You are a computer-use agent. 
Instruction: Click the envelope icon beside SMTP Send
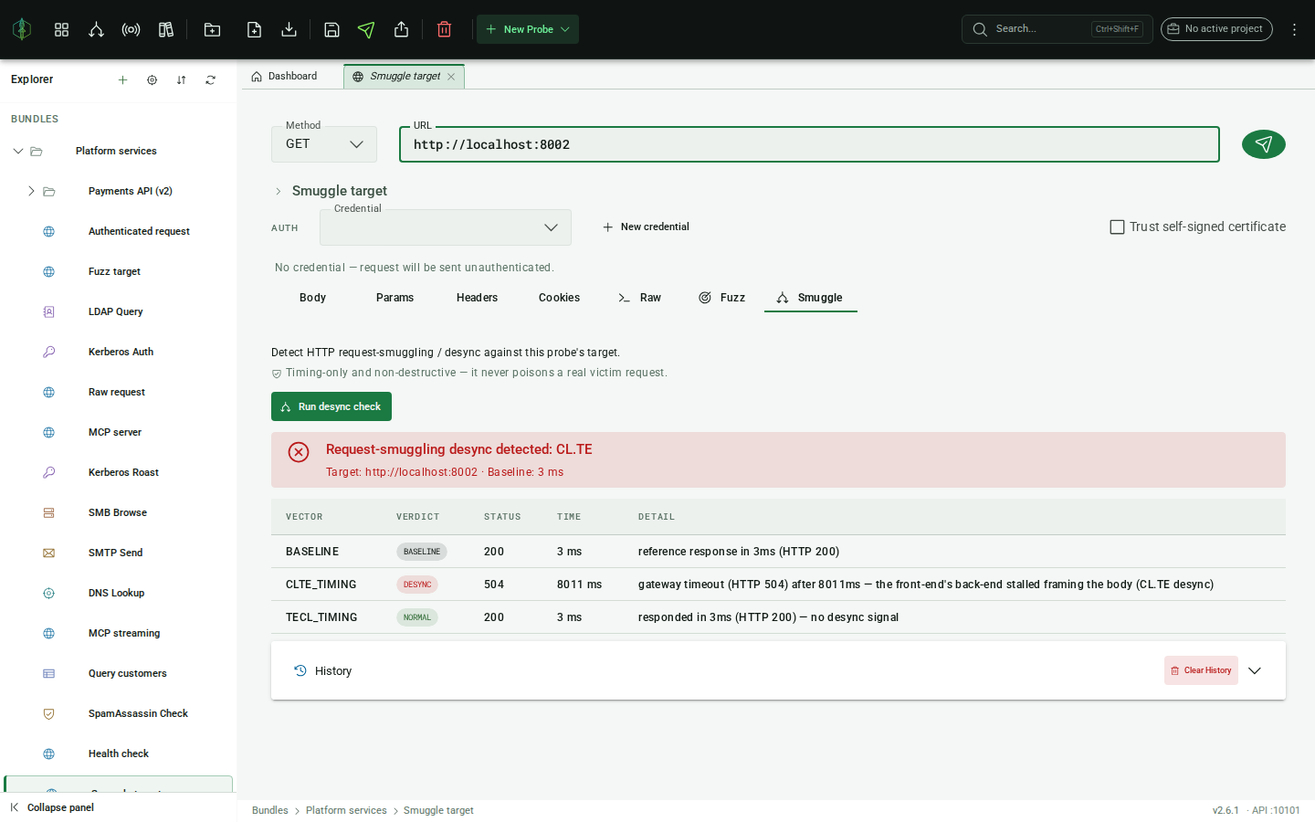pos(49,553)
